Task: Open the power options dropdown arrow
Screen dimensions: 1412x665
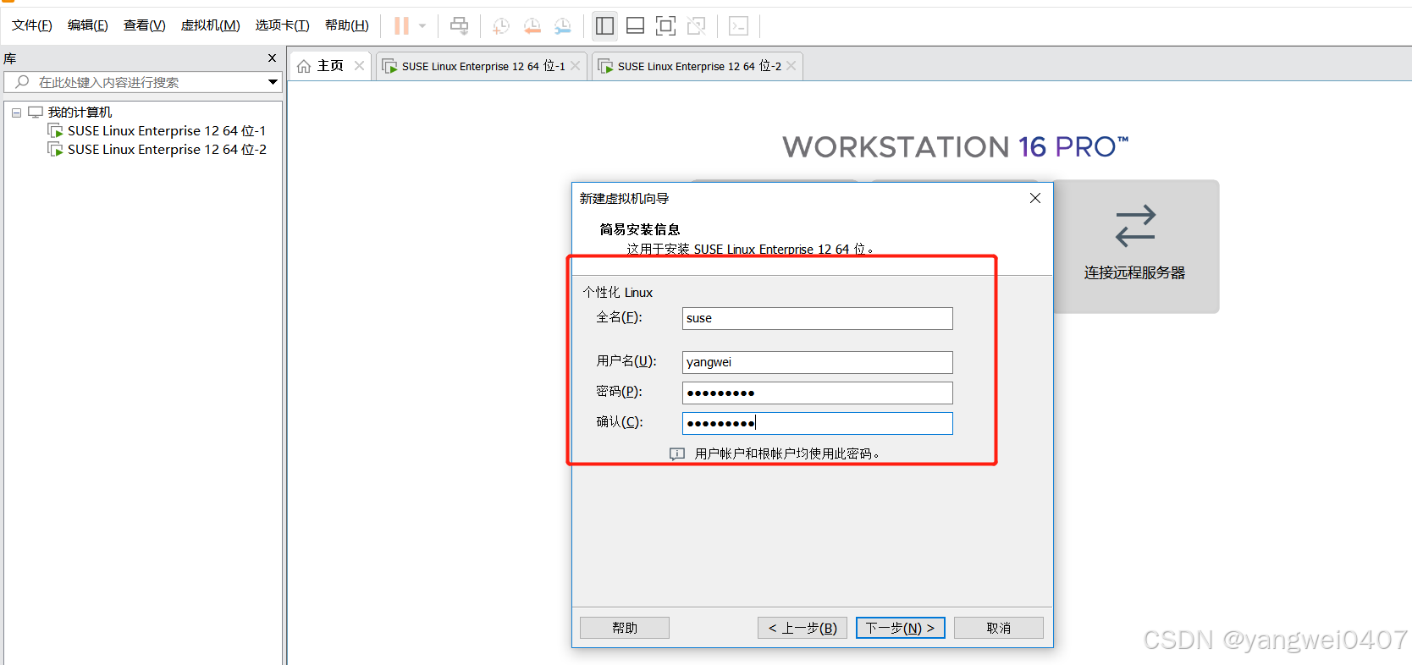Action: 422,26
